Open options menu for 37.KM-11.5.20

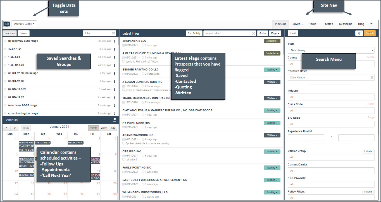coord(115,89)
